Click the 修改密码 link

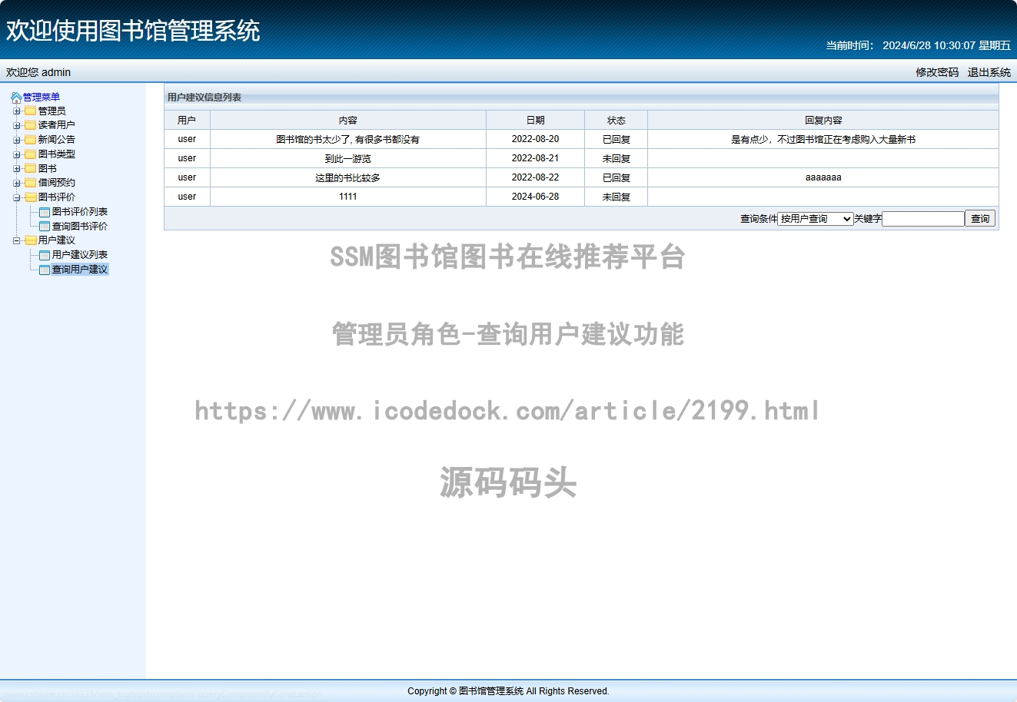click(937, 72)
